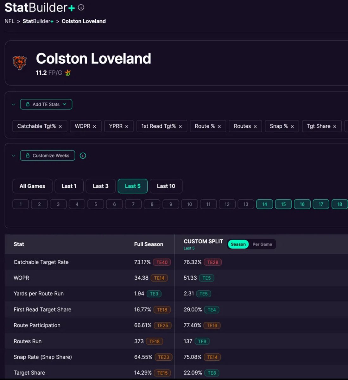
Task: Select the Last 10 tab
Action: [x=166, y=186]
